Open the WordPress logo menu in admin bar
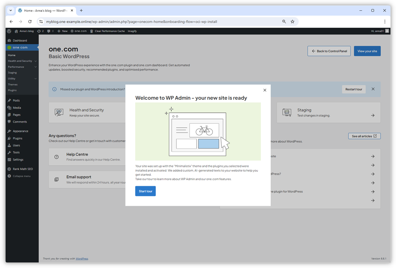396x268 pixels. point(9,31)
